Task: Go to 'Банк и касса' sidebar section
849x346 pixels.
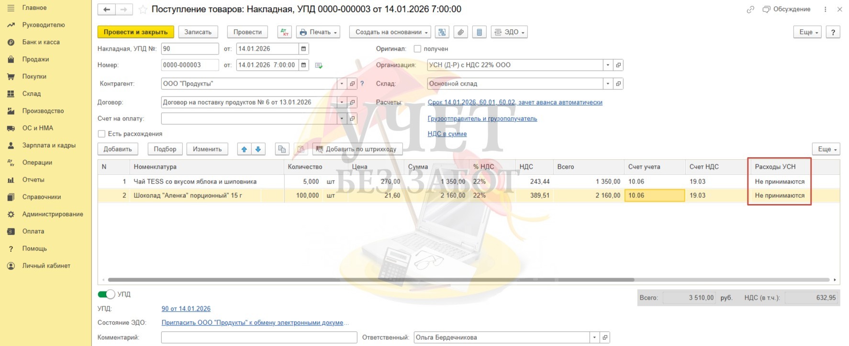Action: coord(41,42)
